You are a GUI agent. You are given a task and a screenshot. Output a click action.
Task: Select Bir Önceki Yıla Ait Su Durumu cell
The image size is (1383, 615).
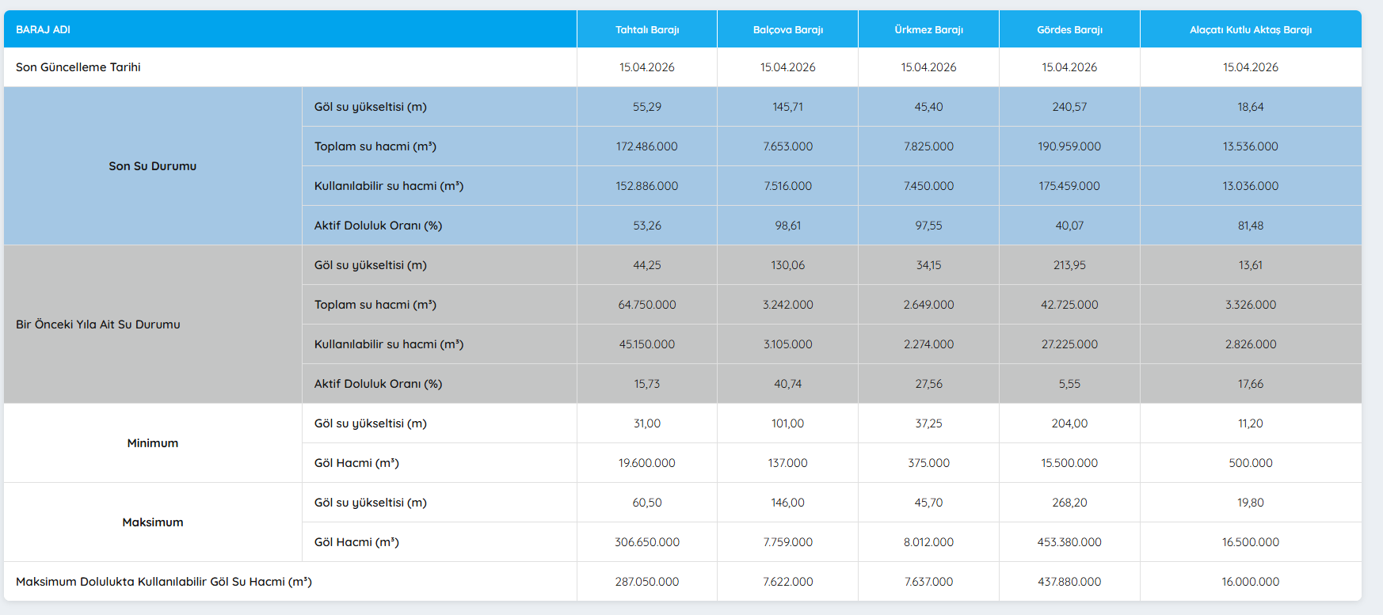pyautogui.click(x=98, y=325)
